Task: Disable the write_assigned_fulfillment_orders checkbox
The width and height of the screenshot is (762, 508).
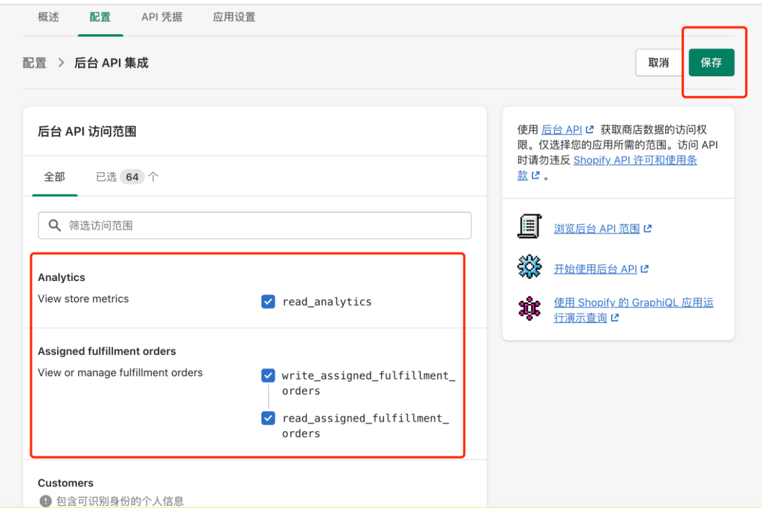Action: pos(268,375)
